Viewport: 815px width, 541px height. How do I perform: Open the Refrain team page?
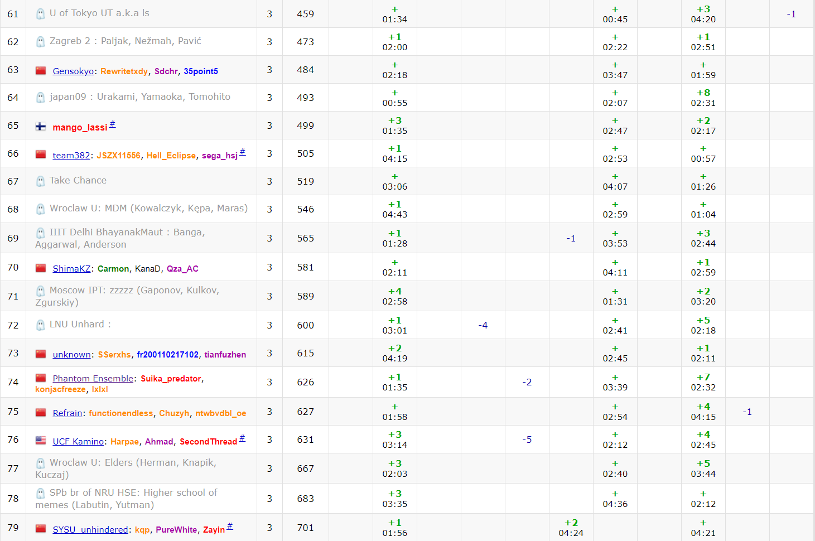click(x=67, y=413)
